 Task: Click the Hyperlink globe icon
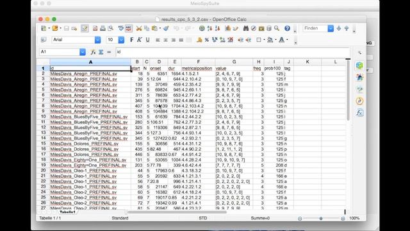point(202,28)
